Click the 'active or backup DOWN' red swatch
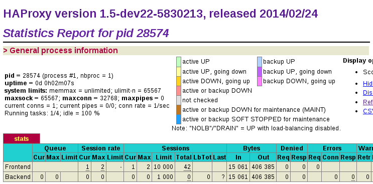373x184 pixels. click(179, 91)
